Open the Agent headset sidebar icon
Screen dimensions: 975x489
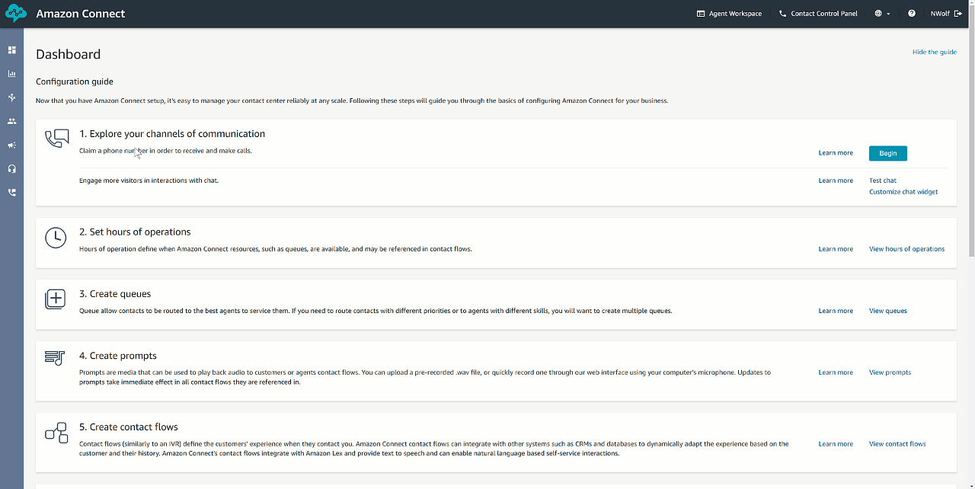coord(11,169)
